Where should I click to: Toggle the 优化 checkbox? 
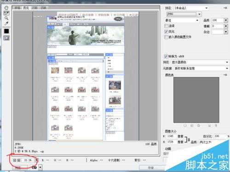[166, 31]
